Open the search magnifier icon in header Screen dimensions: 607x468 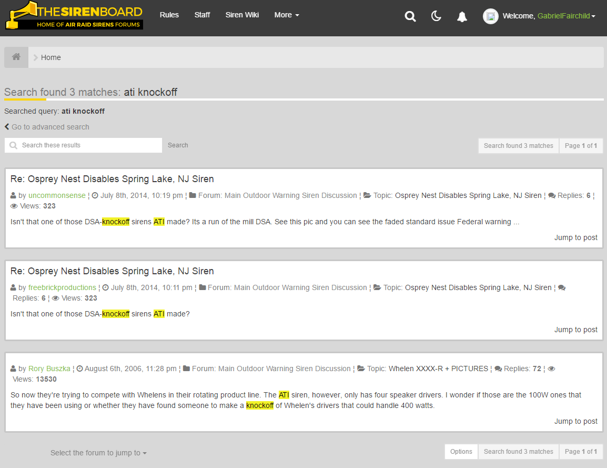coord(410,16)
